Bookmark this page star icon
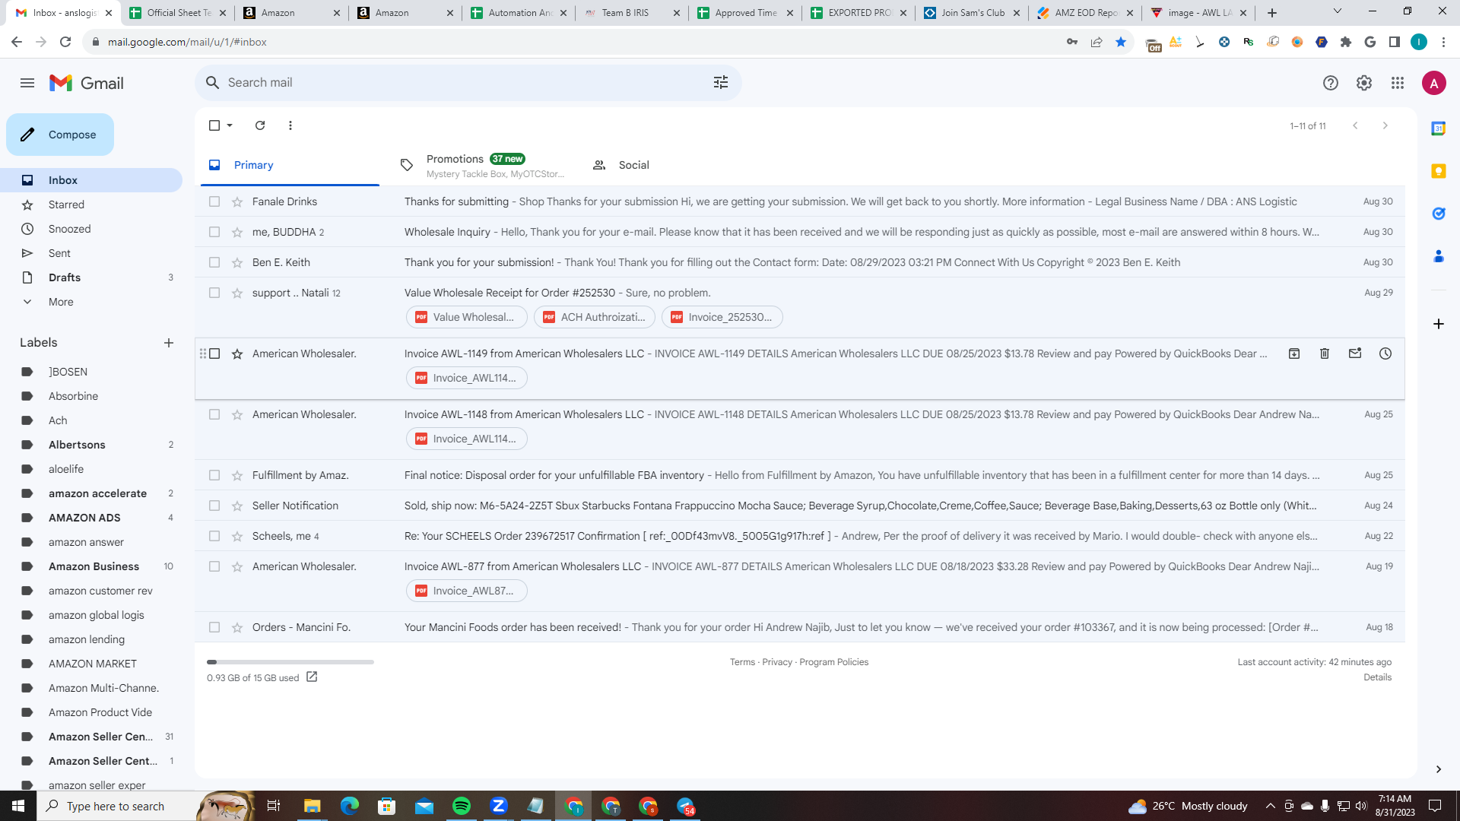 click(1121, 42)
